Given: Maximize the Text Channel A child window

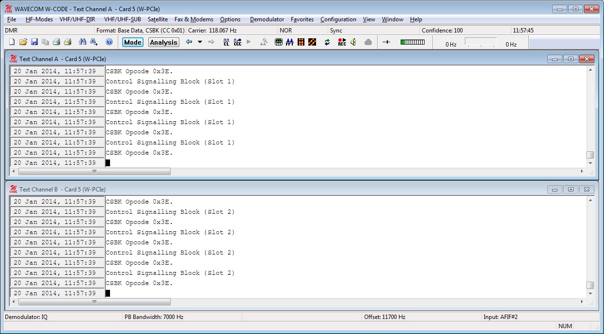Looking at the screenshot, I should 571,59.
